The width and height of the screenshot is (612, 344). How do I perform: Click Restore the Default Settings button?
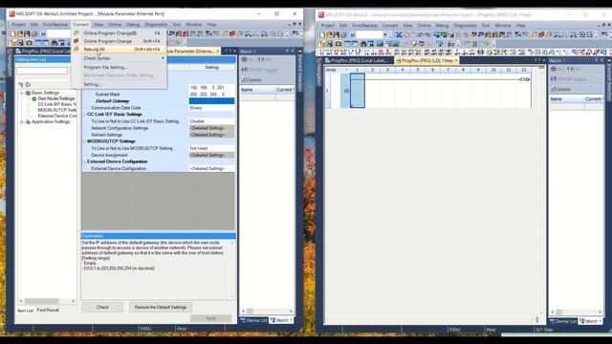click(161, 307)
